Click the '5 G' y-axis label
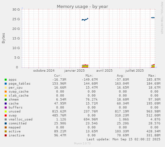165x147 pixels. (x=17, y=58)
